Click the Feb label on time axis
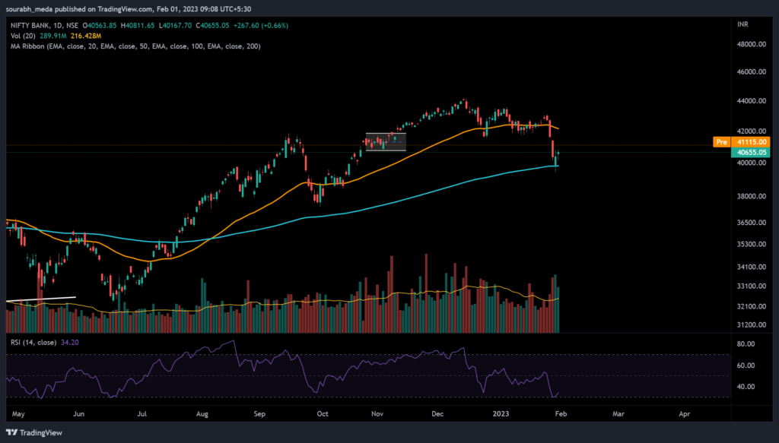 click(561, 413)
